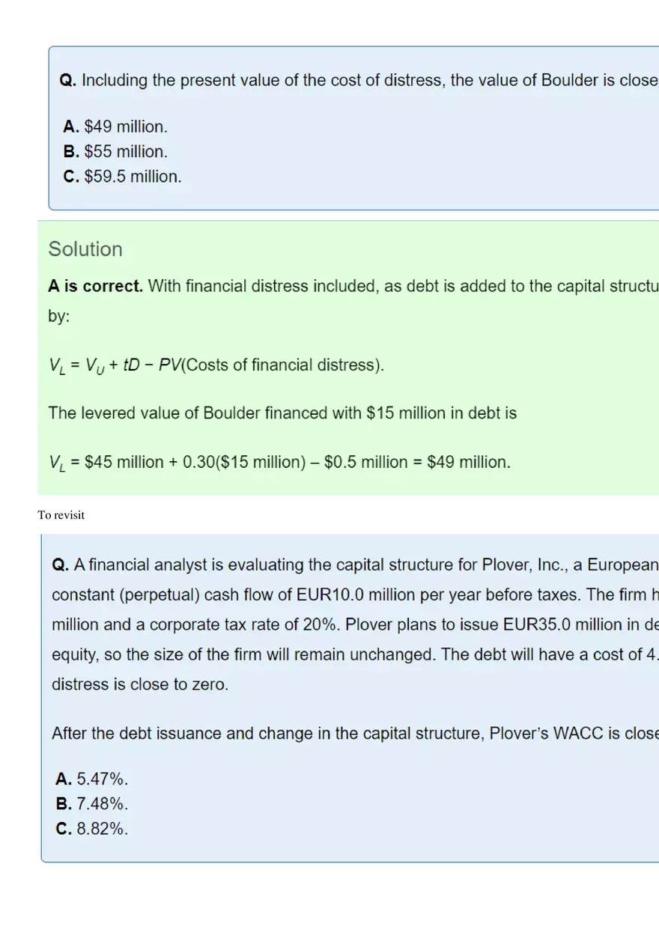Choose option B. 7.48% for Plover's WACC
659x932 pixels.
coord(92,804)
